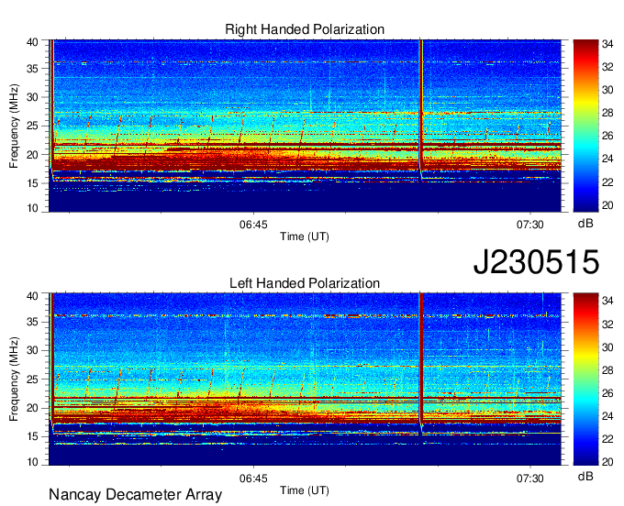Click the 28 value on upper color bar scale
Screen dimensions: 624x506
click(607, 113)
